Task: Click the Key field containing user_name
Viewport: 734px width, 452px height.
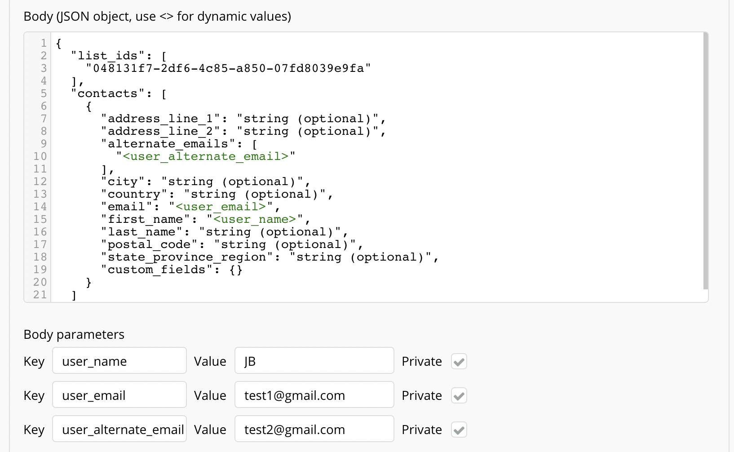Action: [x=119, y=361]
